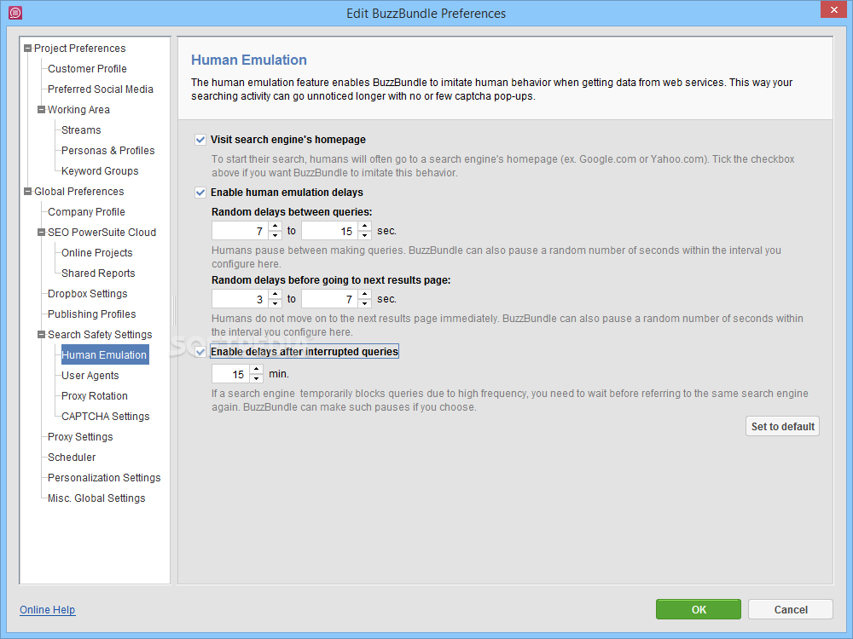Toggle Visit search engine's homepage checkbox

tap(200, 140)
